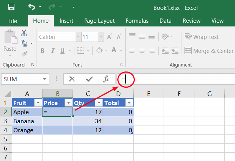The height and width of the screenshot is (161, 235).
Task: Expand the Fruit column filter dropdown
Action: tap(38, 103)
